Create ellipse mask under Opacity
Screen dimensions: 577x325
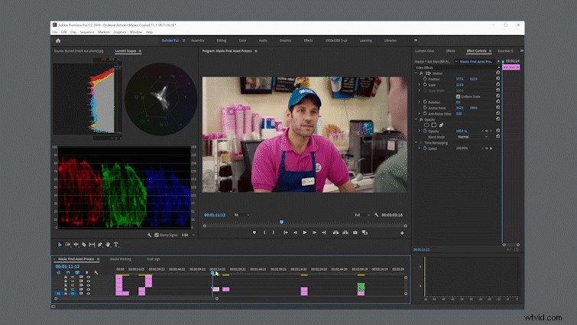426,125
